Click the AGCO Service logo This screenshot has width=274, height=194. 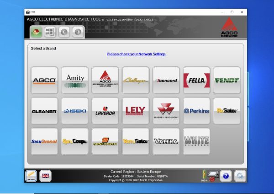229,27
